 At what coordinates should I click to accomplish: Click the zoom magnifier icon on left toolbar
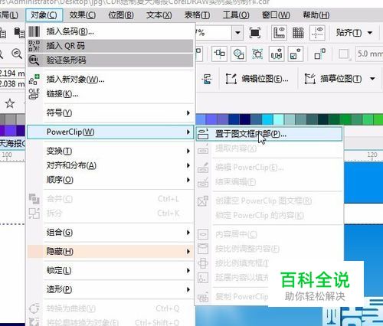17,54
